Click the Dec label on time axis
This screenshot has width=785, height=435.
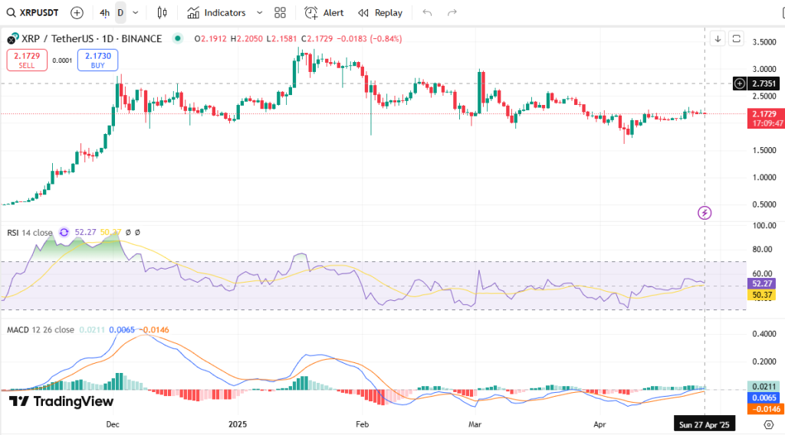[113, 424]
